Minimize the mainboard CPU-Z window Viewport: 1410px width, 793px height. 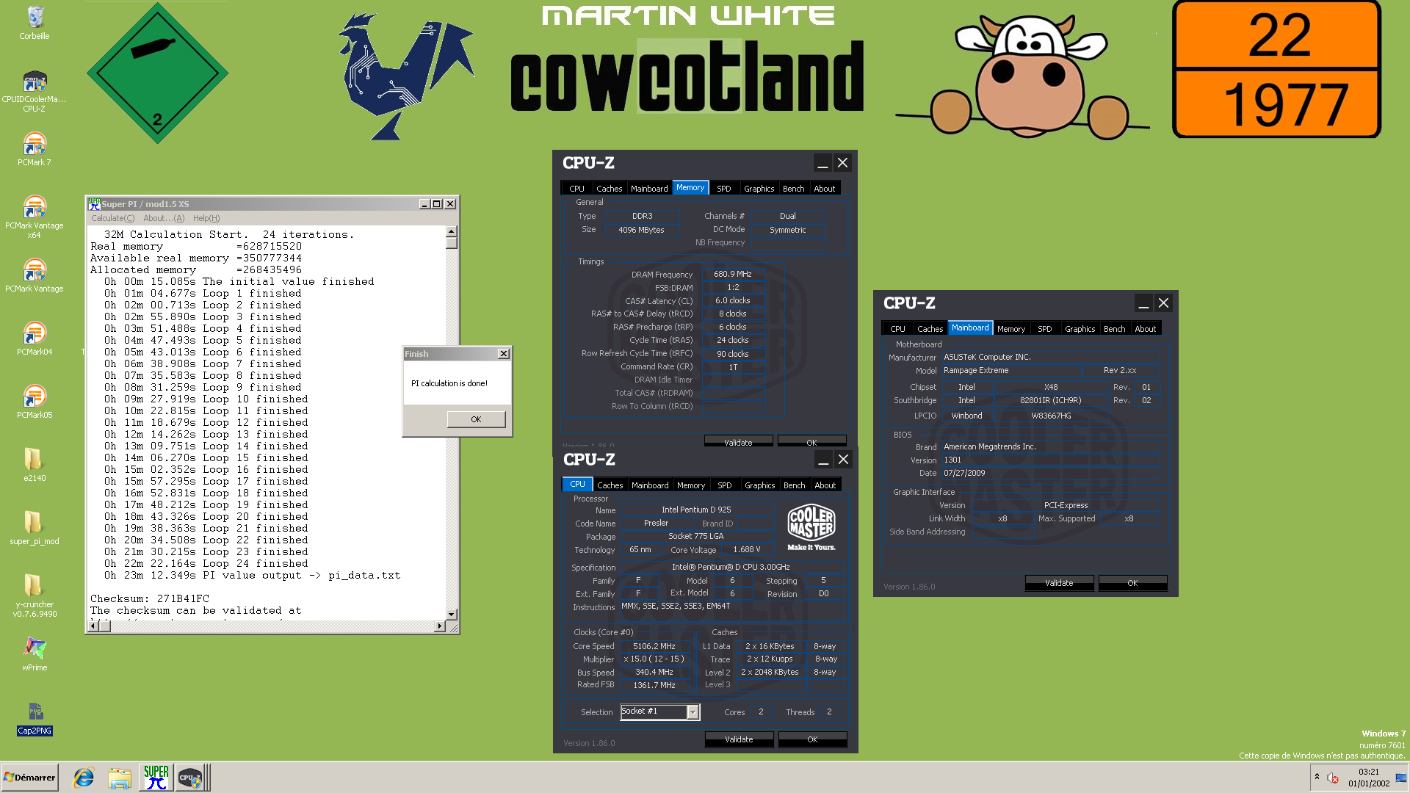(x=1143, y=303)
